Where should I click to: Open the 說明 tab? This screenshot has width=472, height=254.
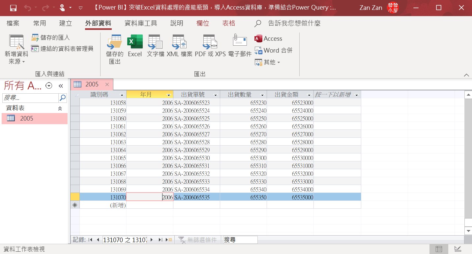click(177, 23)
